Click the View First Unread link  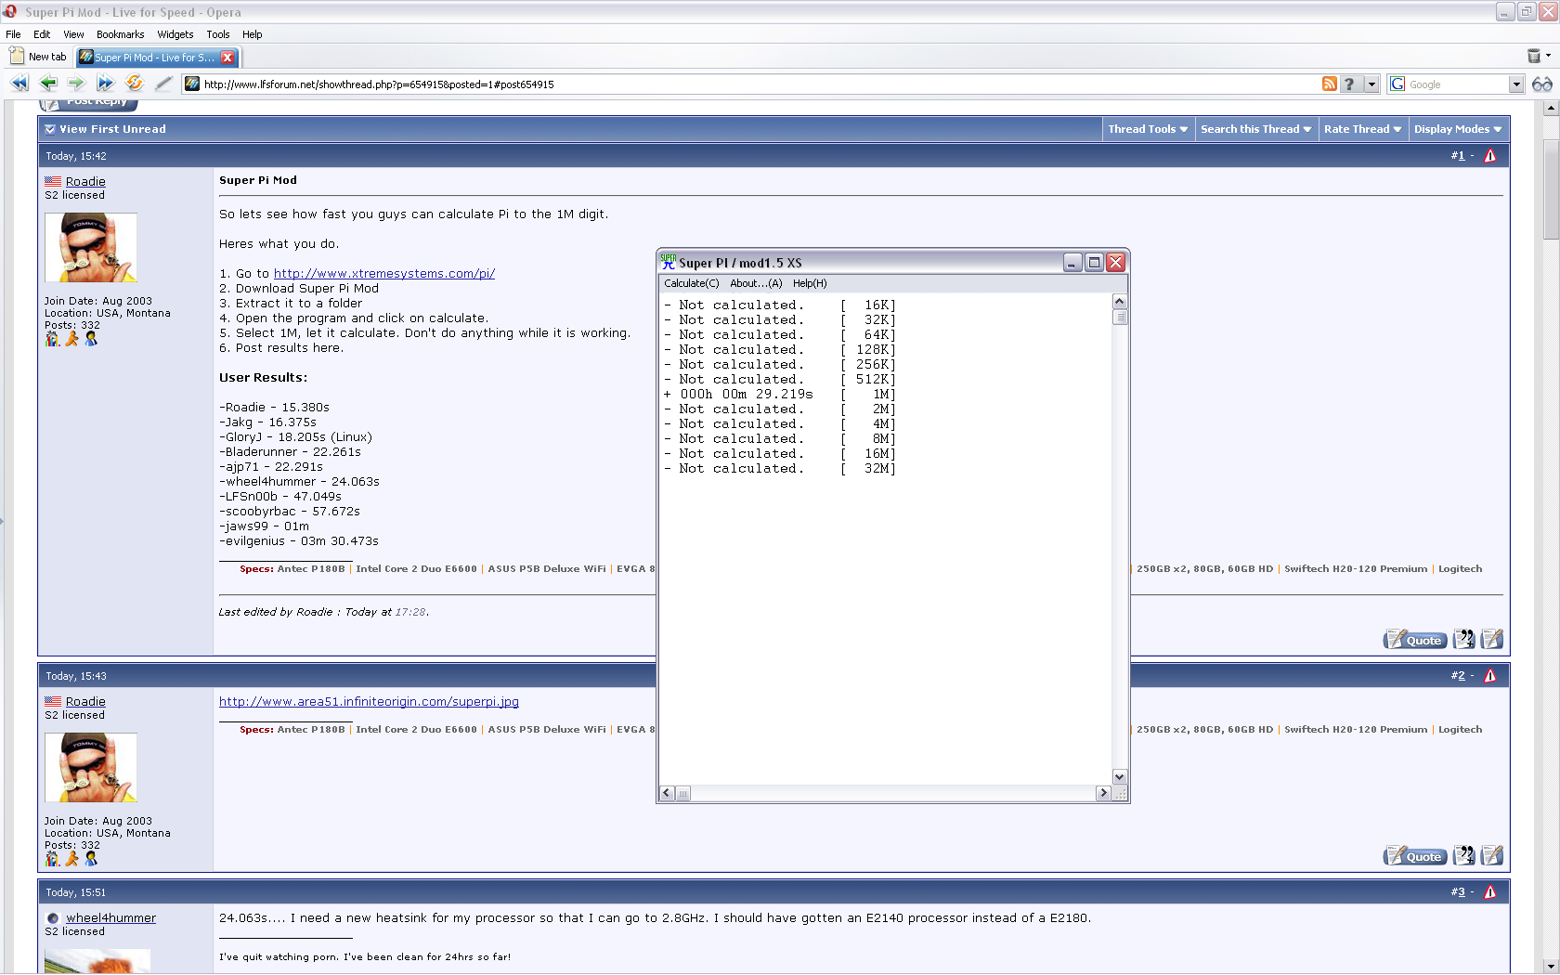click(112, 129)
